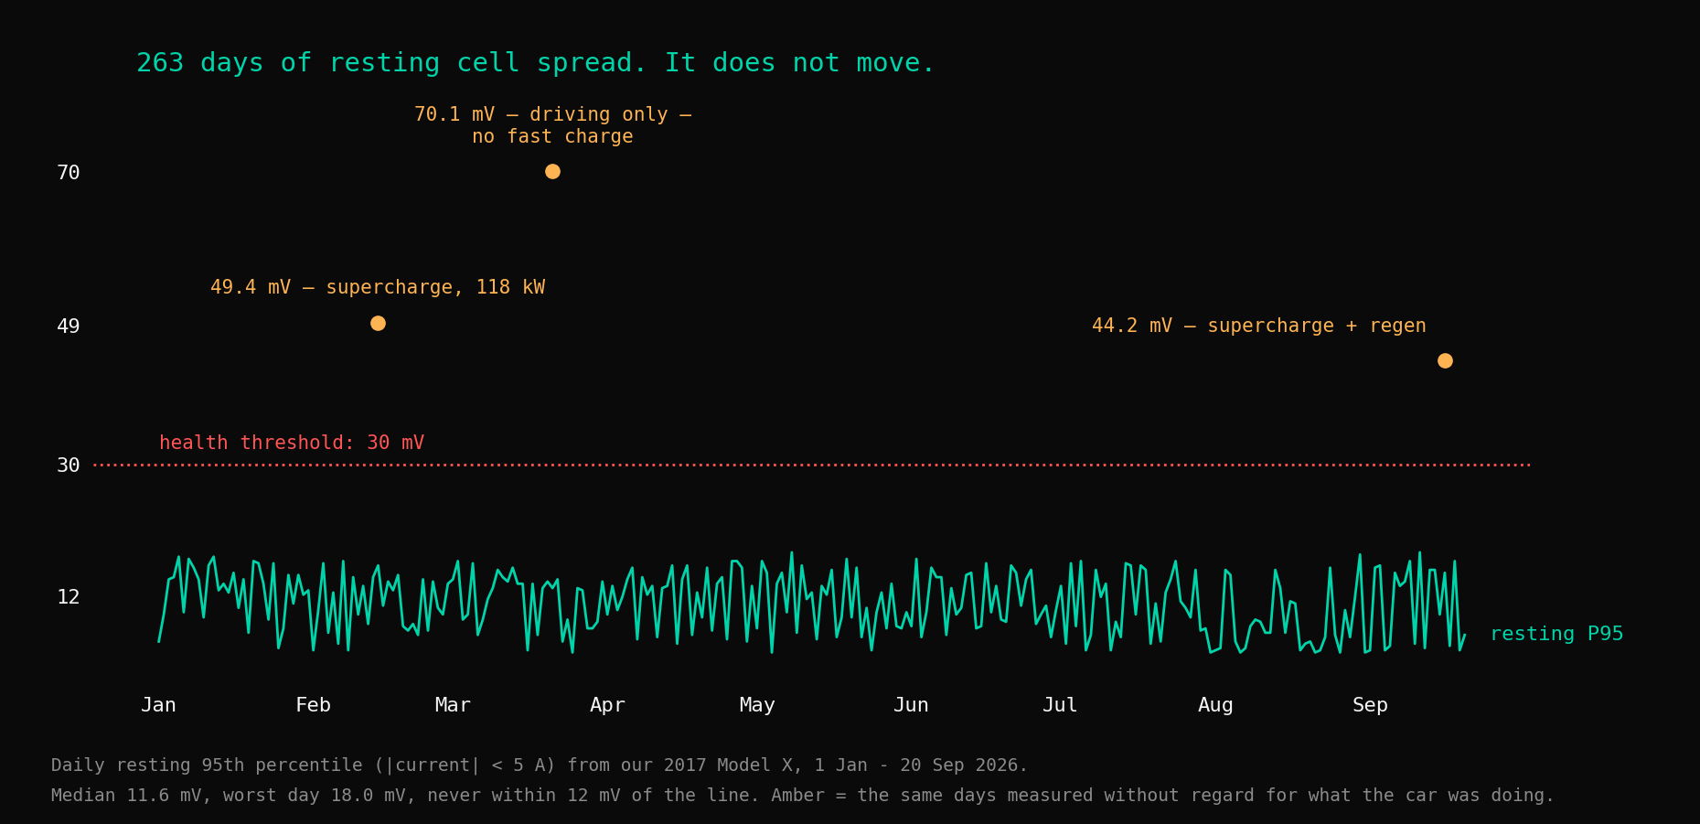Click the Jul x-axis label
The image size is (1700, 824).
coord(1060,705)
